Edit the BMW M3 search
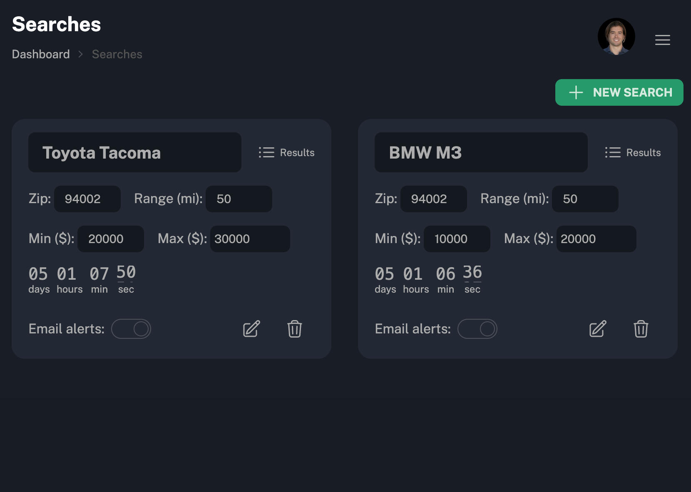Viewport: 691px width, 492px height. [598, 329]
